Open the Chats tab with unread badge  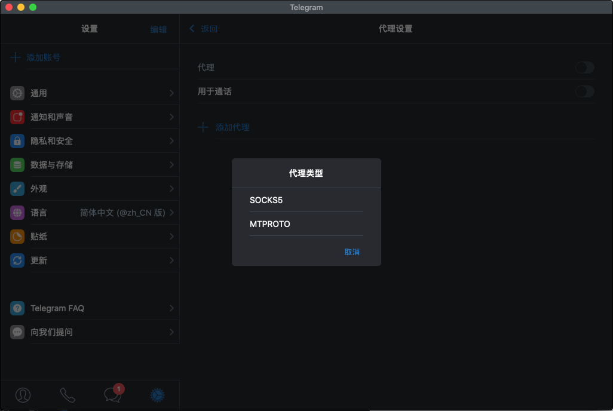[112, 394]
